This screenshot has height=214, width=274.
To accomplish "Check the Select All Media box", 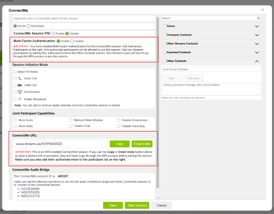I will pos(15,72).
